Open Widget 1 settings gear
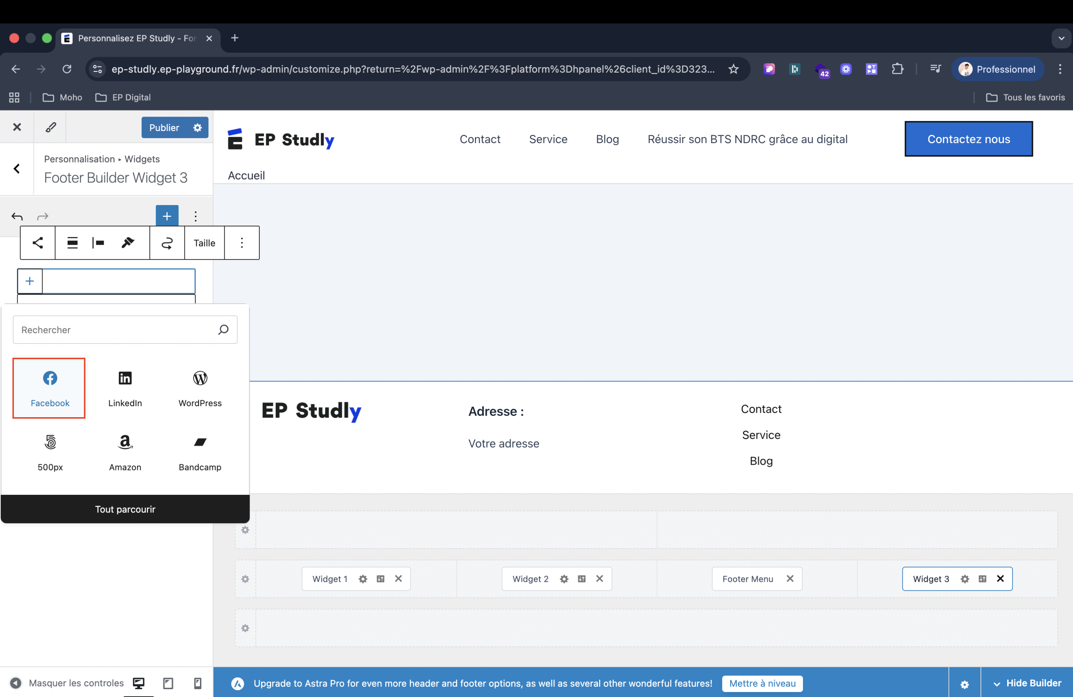Viewport: 1073px width, 697px height. (363, 579)
